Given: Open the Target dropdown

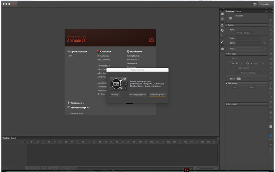Looking at the screenshot, I should tap(249, 38).
